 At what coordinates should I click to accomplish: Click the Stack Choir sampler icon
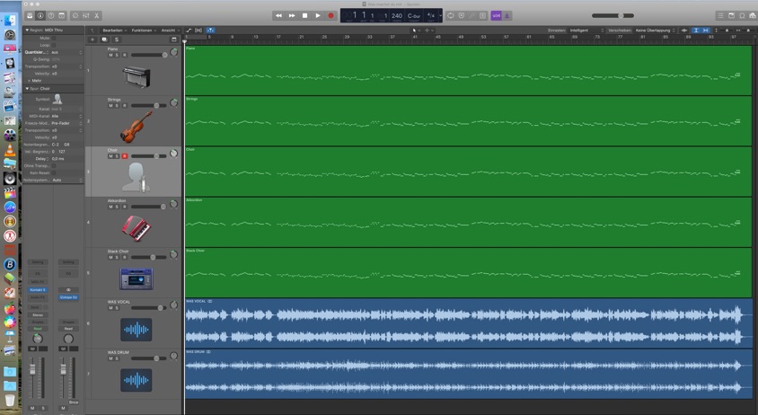point(137,278)
